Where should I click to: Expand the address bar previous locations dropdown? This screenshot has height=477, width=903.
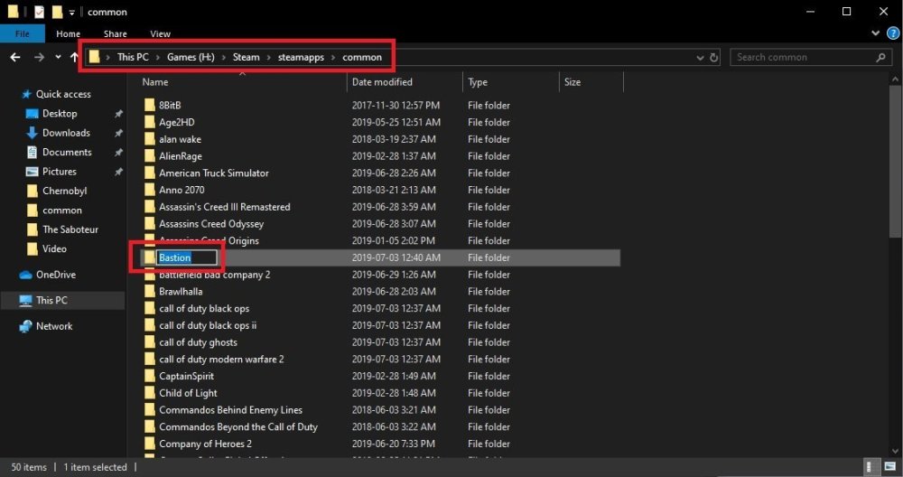click(701, 57)
